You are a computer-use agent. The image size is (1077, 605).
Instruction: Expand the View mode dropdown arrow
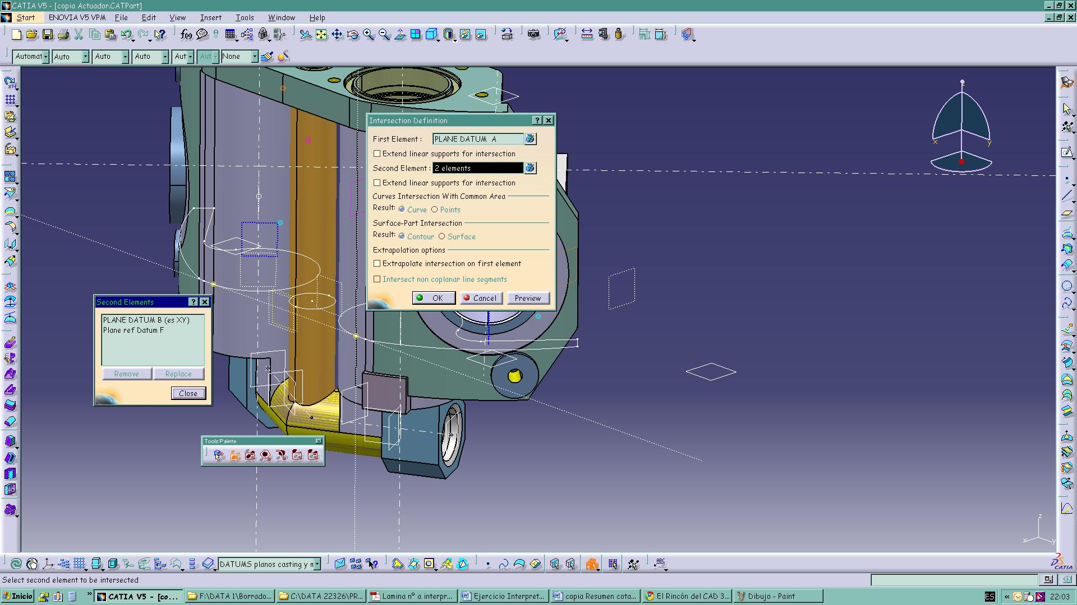pyautogui.click(x=456, y=40)
